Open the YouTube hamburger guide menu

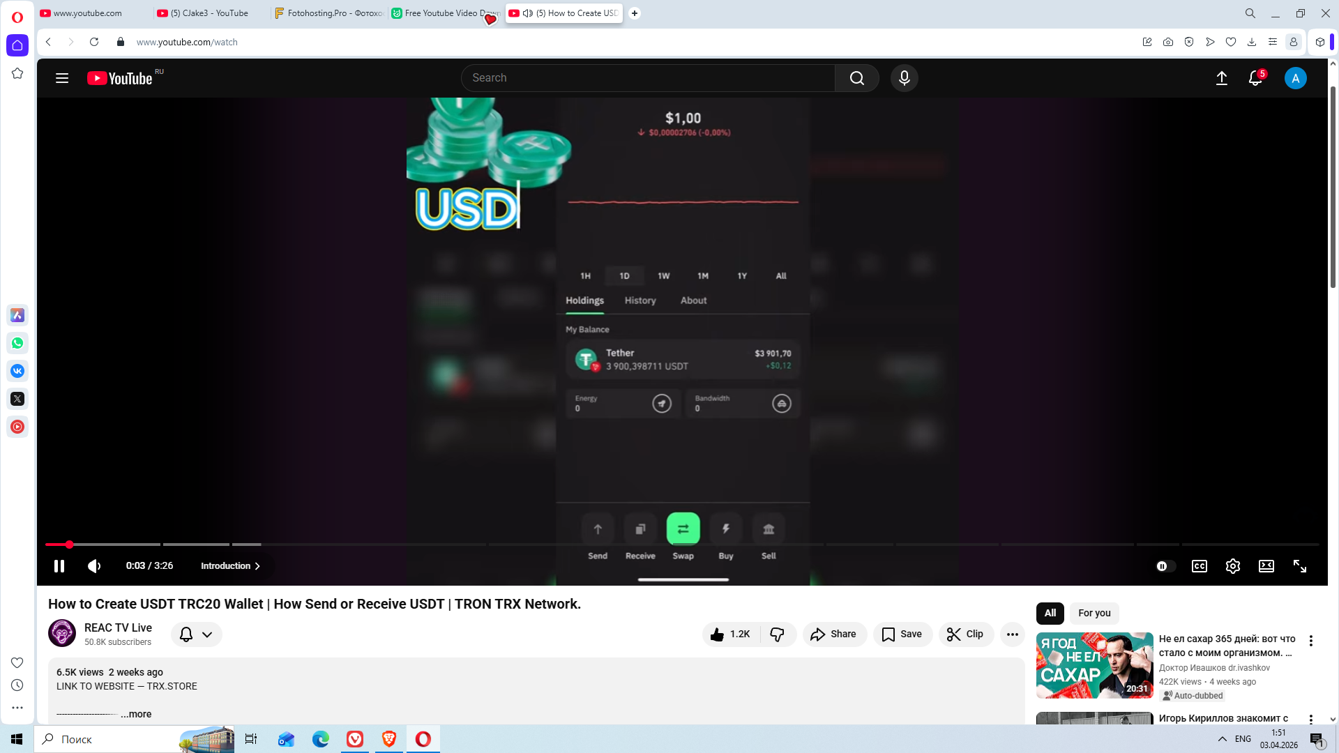point(62,78)
